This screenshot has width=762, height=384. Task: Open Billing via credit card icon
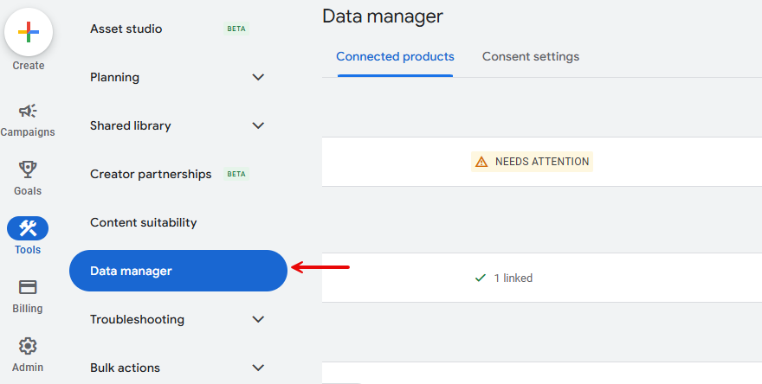click(x=28, y=287)
